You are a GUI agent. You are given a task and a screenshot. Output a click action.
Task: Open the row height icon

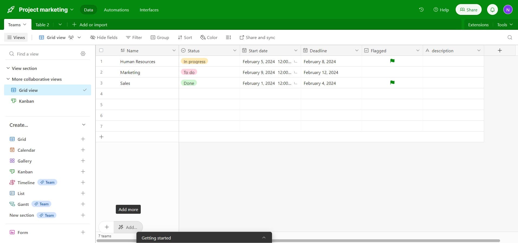pyautogui.click(x=228, y=37)
